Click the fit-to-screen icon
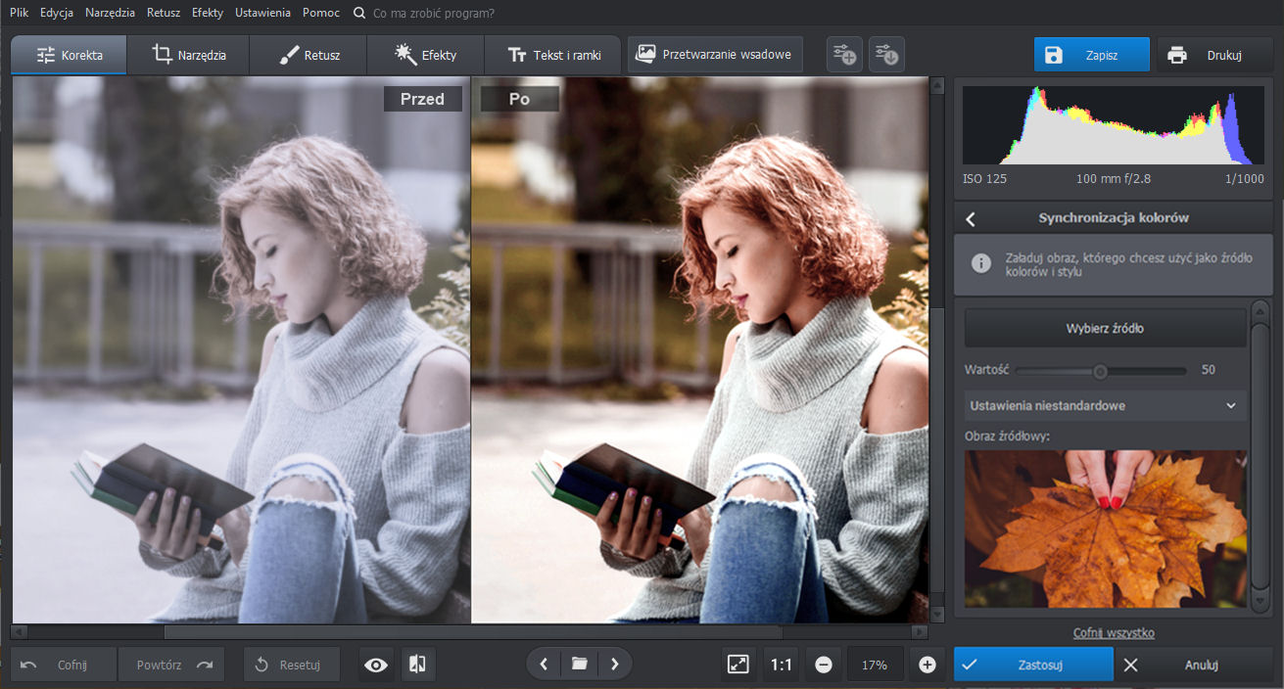 [x=738, y=665]
